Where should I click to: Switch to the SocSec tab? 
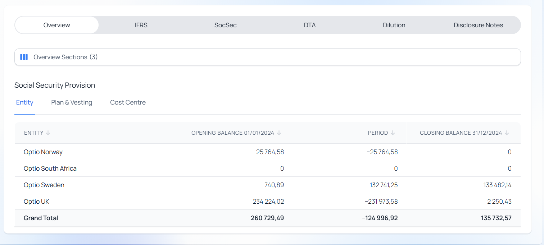[225, 25]
